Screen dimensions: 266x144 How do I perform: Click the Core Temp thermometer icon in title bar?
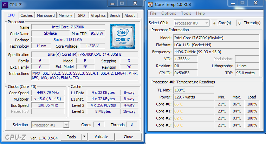point(150,5)
